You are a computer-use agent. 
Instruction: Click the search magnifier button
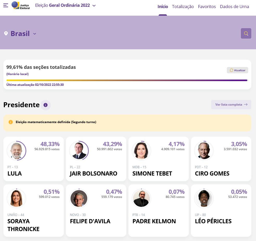(x=246, y=33)
